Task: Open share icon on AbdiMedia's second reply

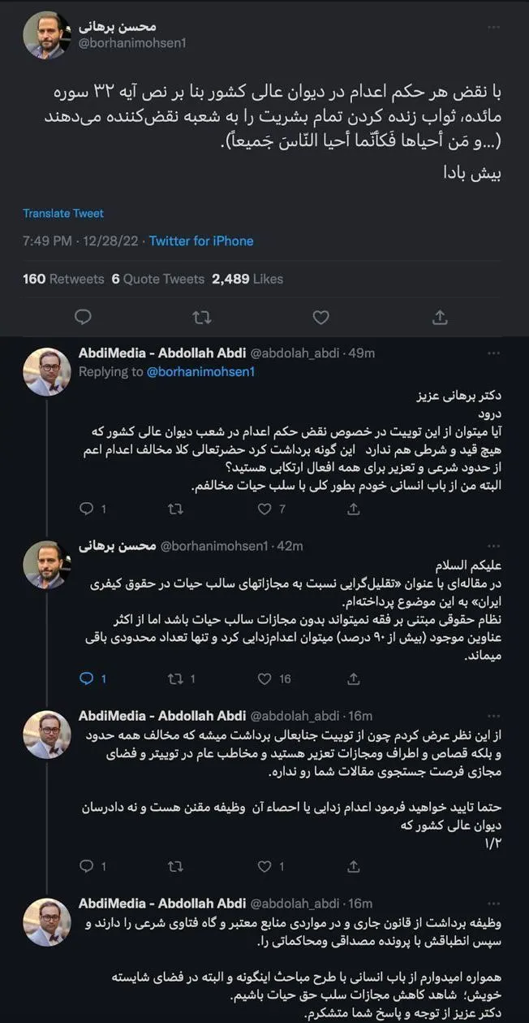Action: point(352,867)
